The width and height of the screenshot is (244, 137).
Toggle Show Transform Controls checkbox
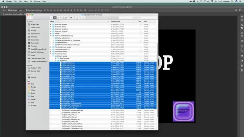click(x=26, y=10)
